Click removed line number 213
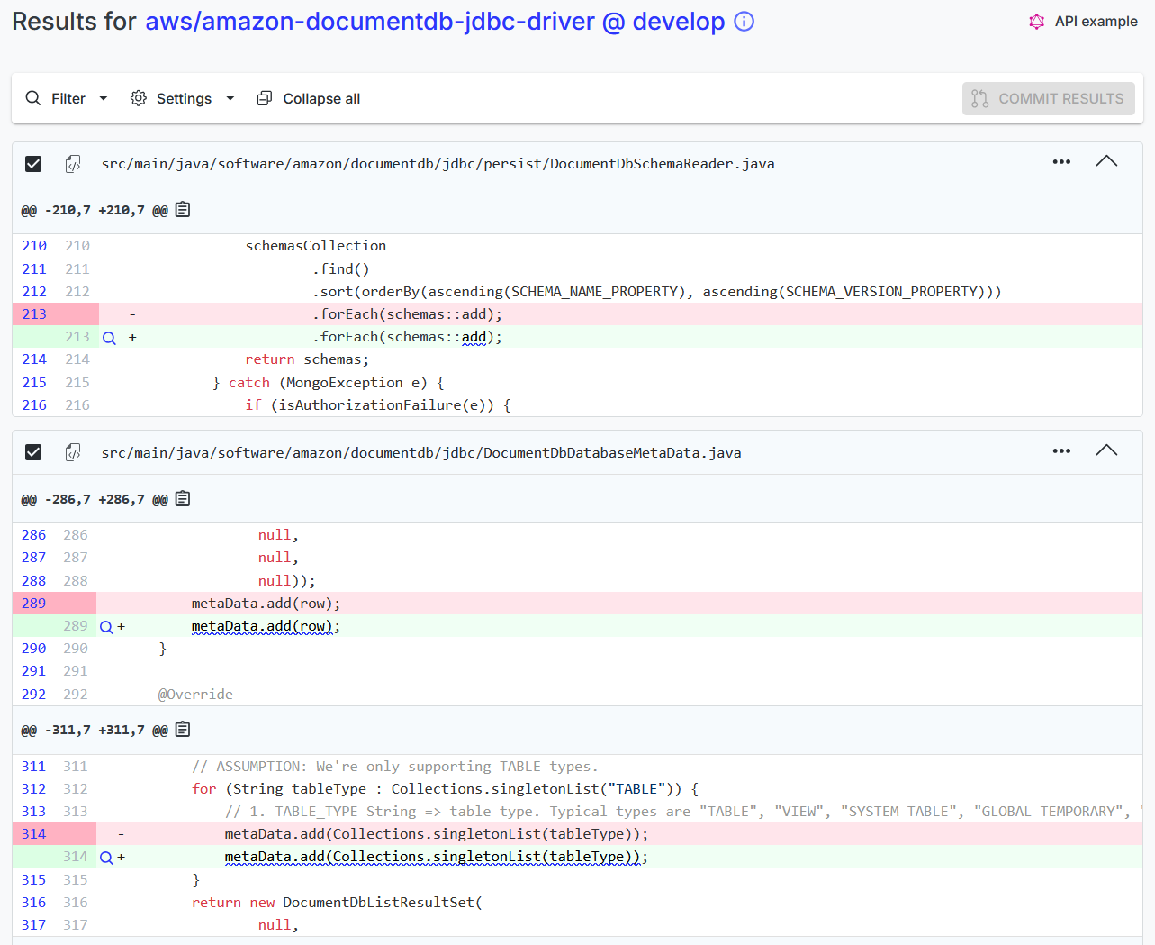Image resolution: width=1155 pixels, height=945 pixels. [x=34, y=314]
